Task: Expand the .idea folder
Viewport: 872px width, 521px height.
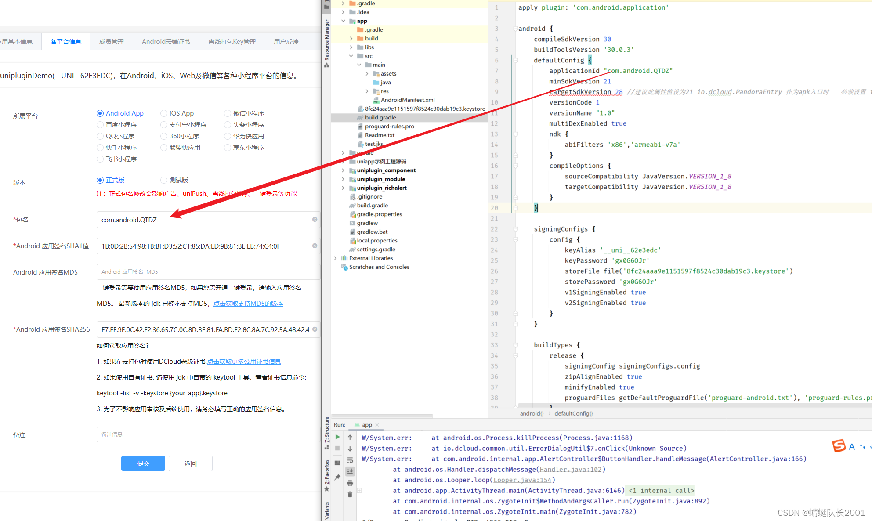Action: pyautogui.click(x=343, y=12)
